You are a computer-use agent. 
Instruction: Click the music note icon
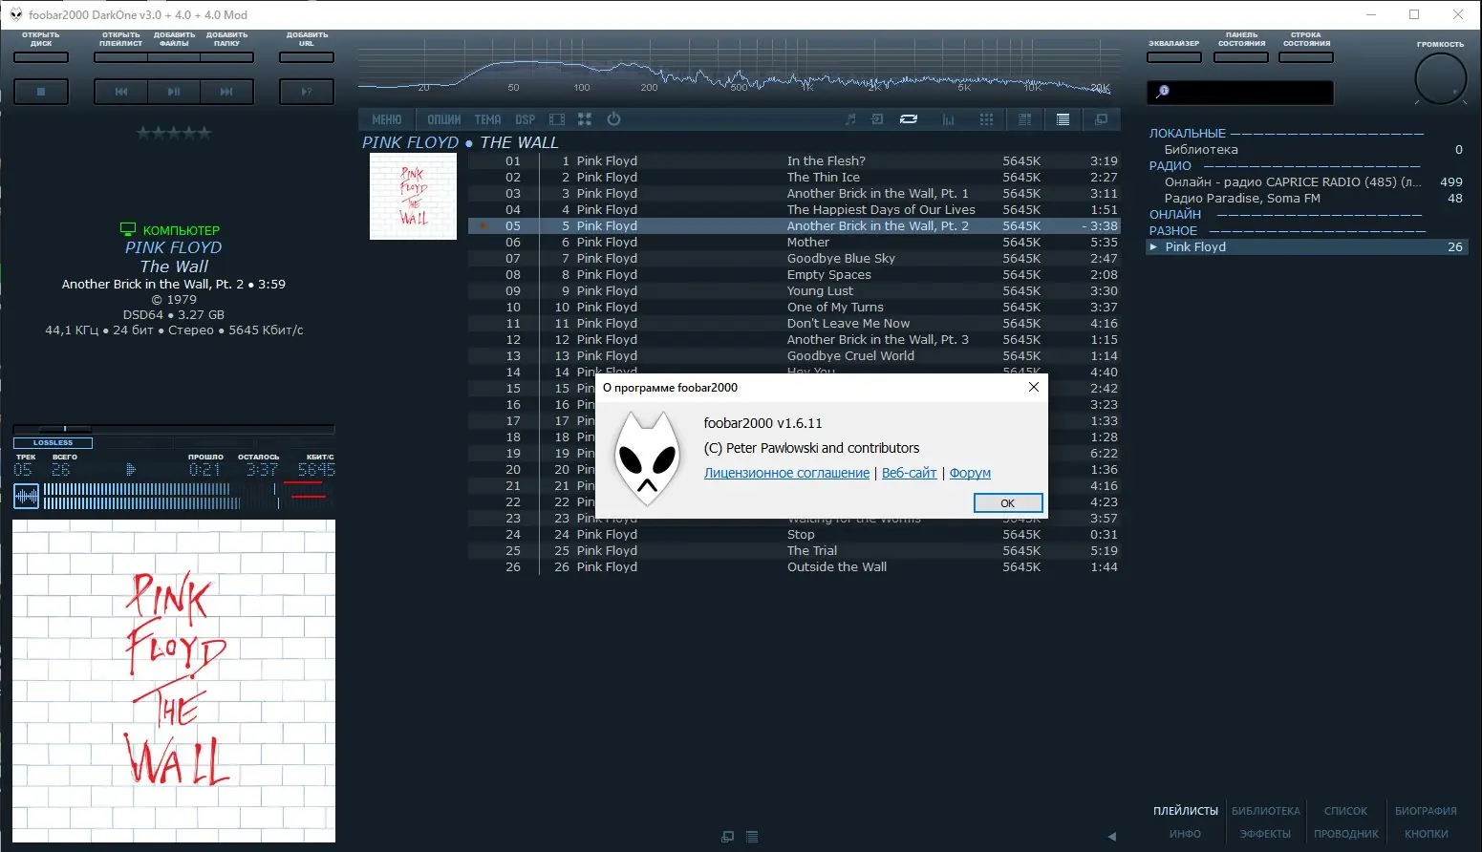click(x=850, y=119)
